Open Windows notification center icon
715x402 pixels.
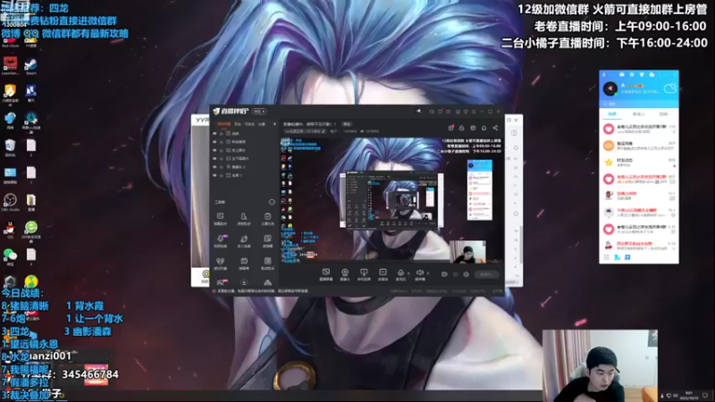[x=705, y=395]
